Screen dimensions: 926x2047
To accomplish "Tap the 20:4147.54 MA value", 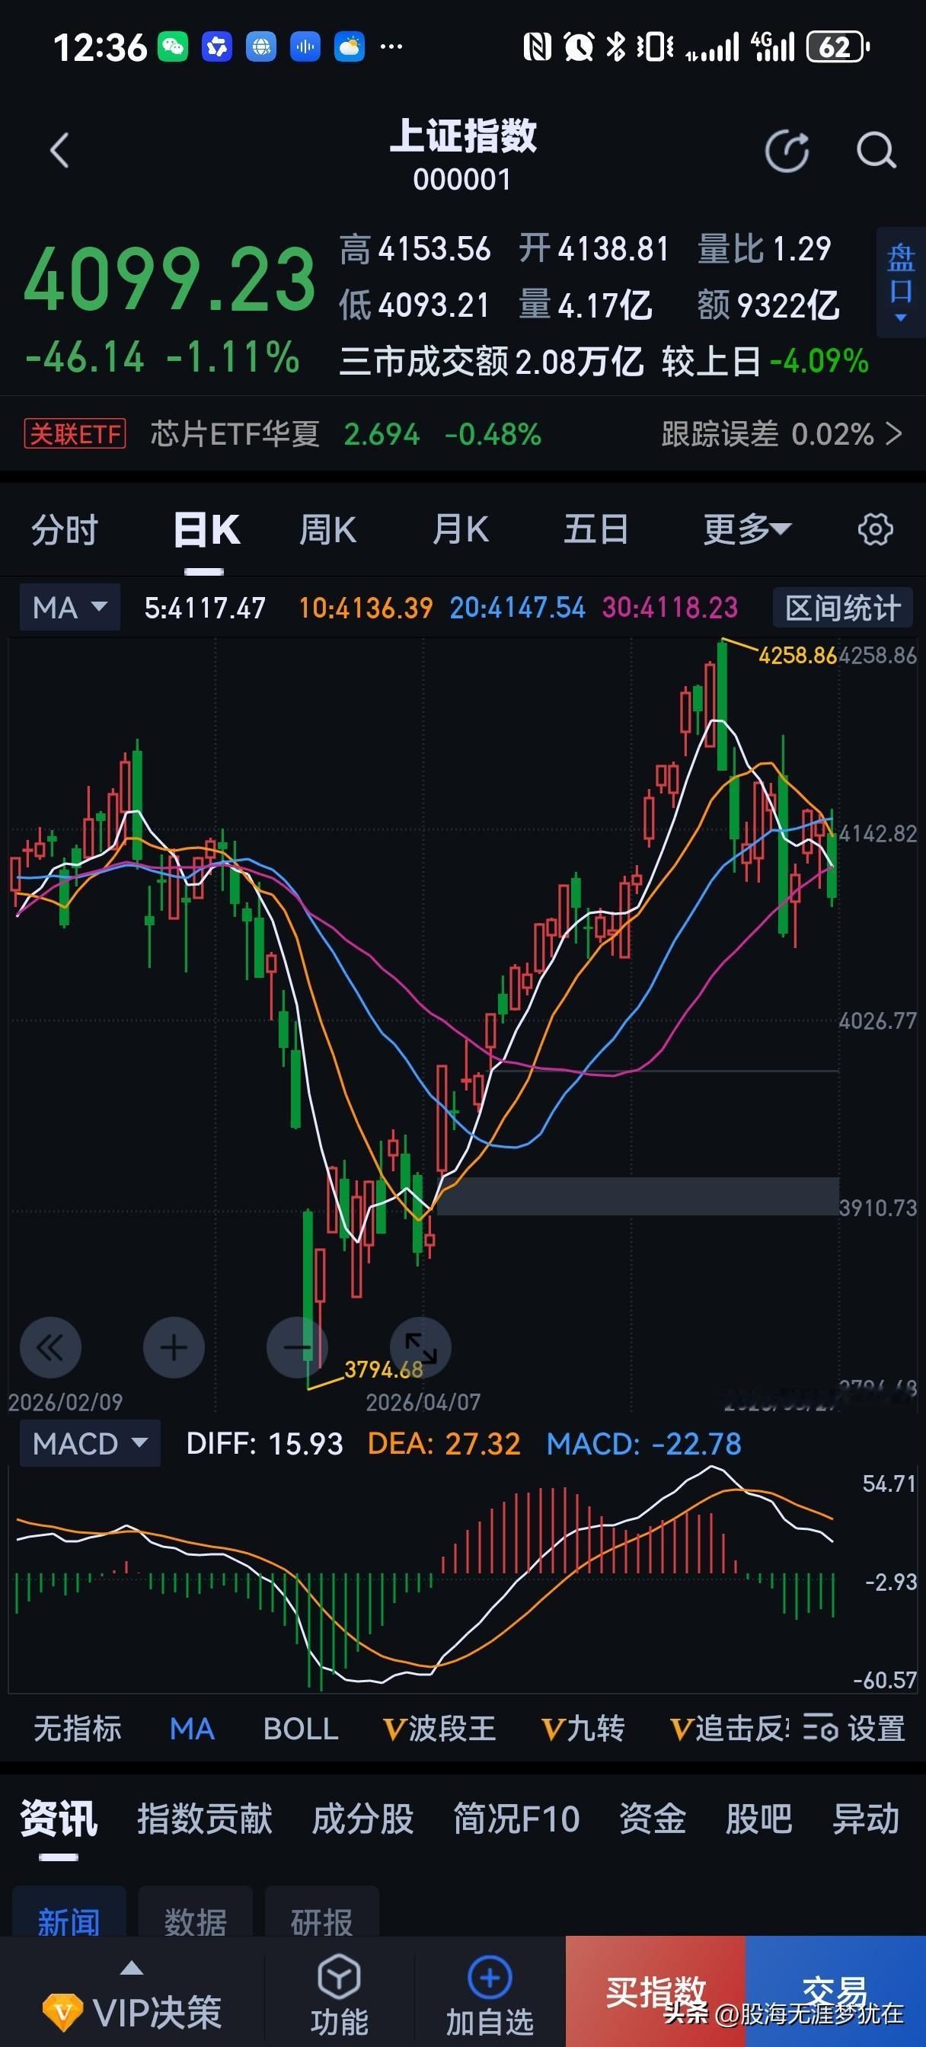I will coord(517,608).
